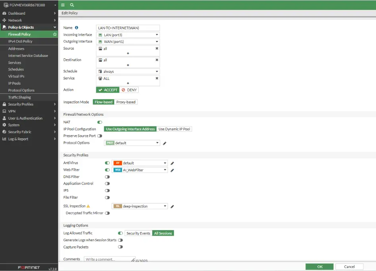Open Outgoing Interface dropdown
This screenshot has width=376, height=271.
point(128,41)
